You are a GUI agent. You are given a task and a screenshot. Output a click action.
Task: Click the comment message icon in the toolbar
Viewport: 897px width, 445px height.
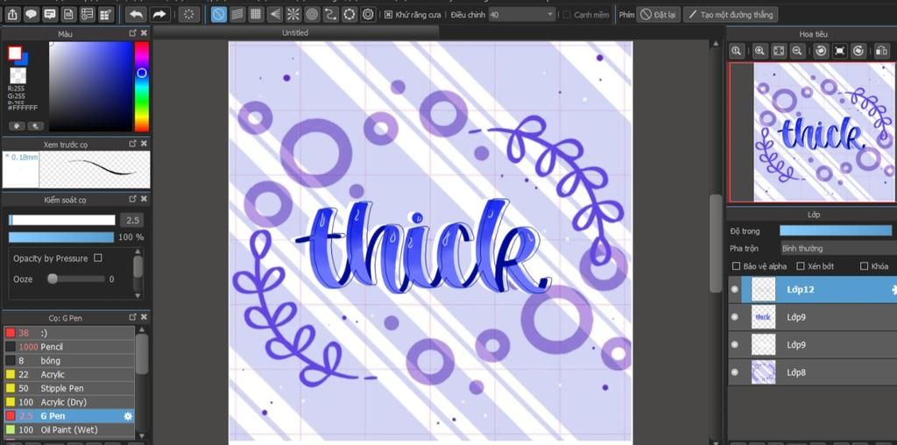[x=50, y=14]
